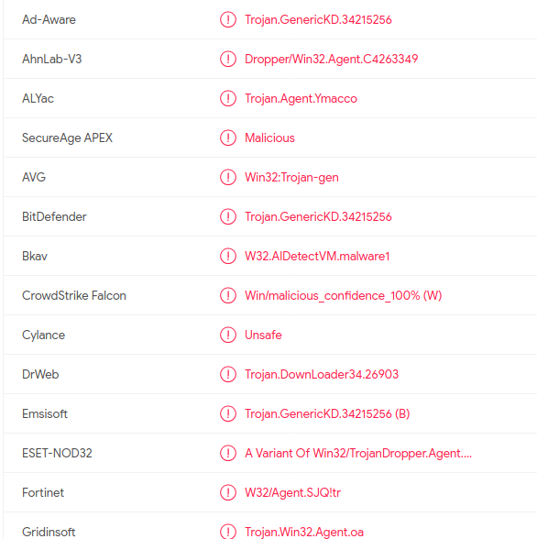Click the warning icon in DrWeb row
This screenshot has height=539, width=537.
pos(228,374)
